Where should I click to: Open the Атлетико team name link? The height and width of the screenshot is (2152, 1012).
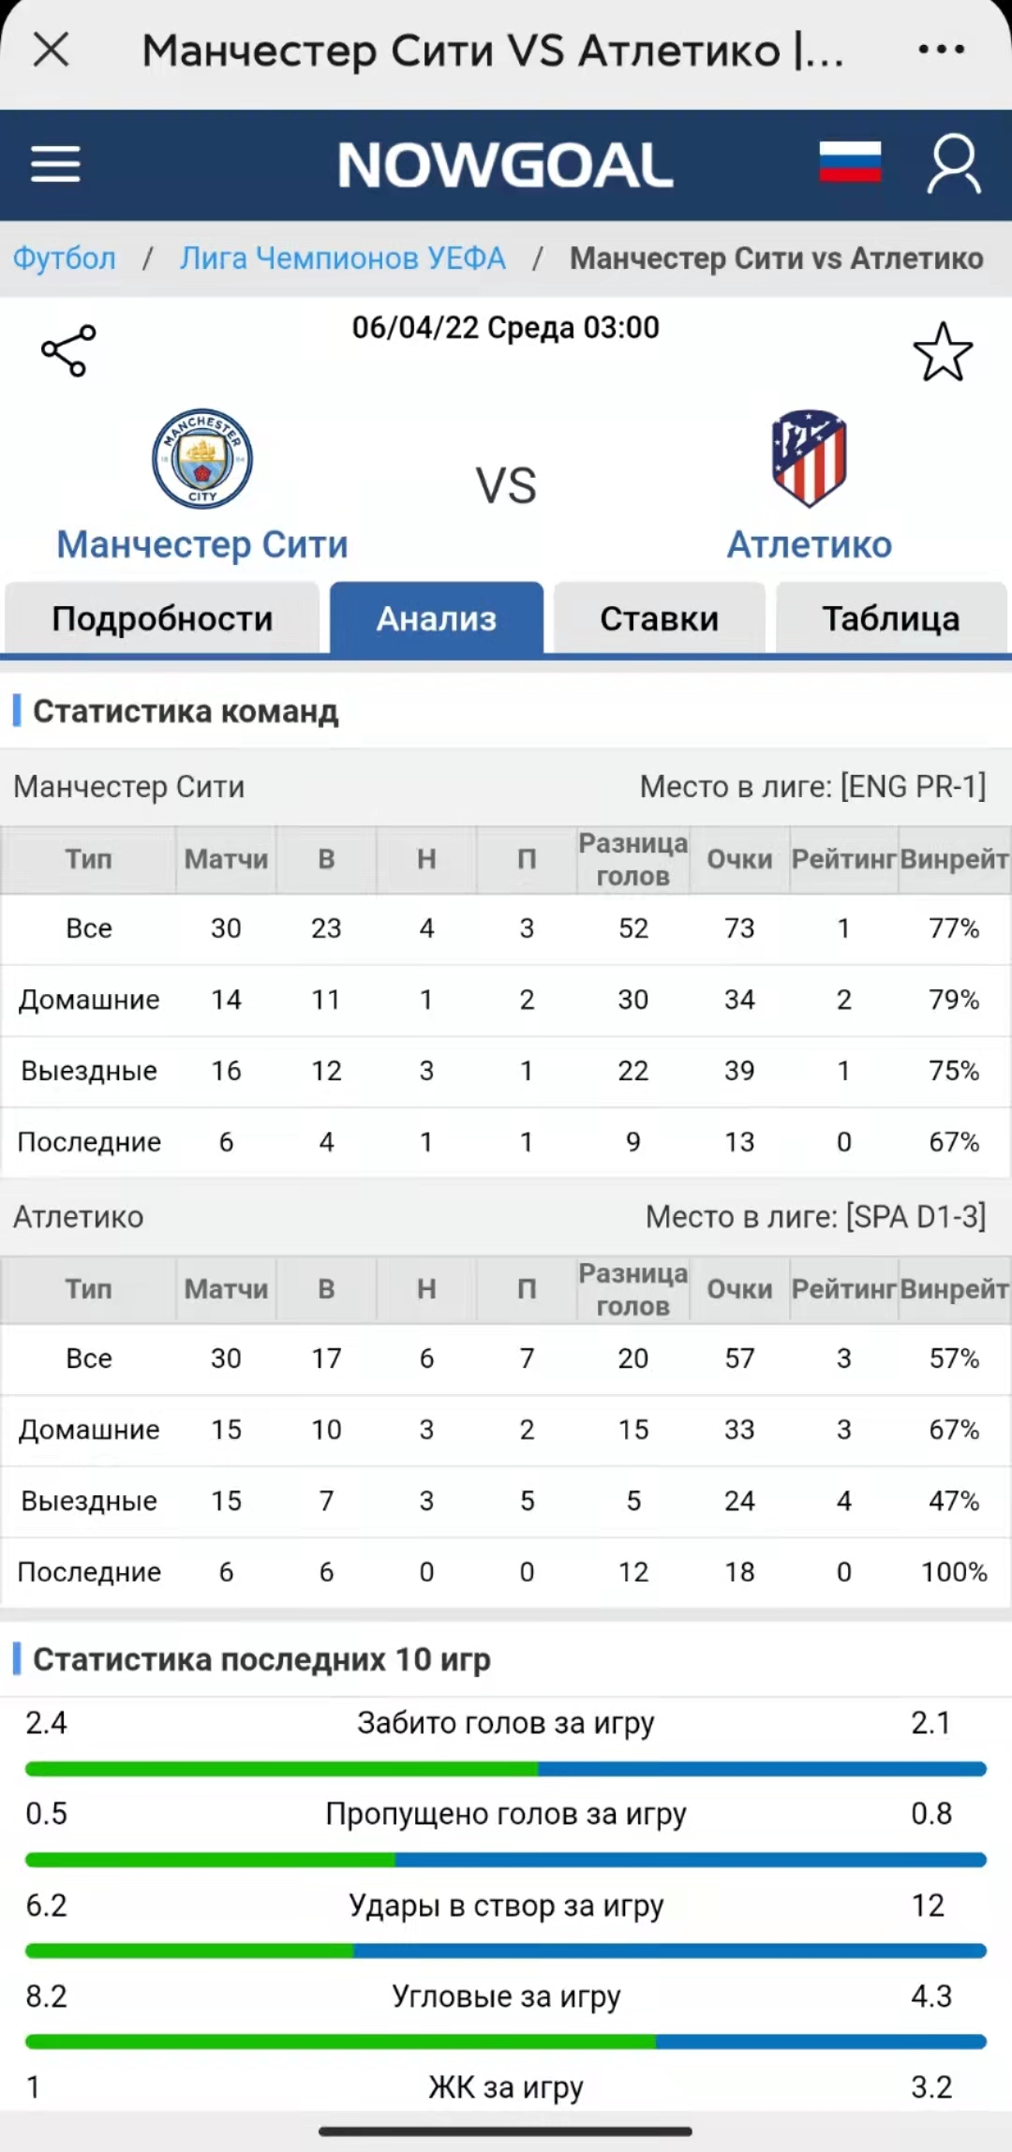[810, 544]
